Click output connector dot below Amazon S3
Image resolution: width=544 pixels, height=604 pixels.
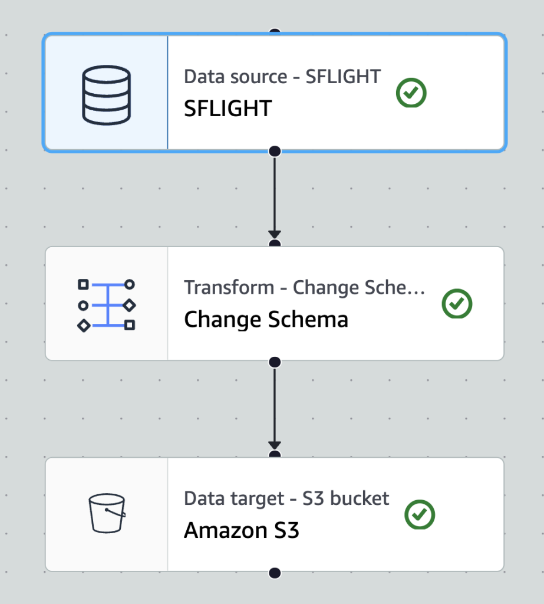click(x=275, y=573)
